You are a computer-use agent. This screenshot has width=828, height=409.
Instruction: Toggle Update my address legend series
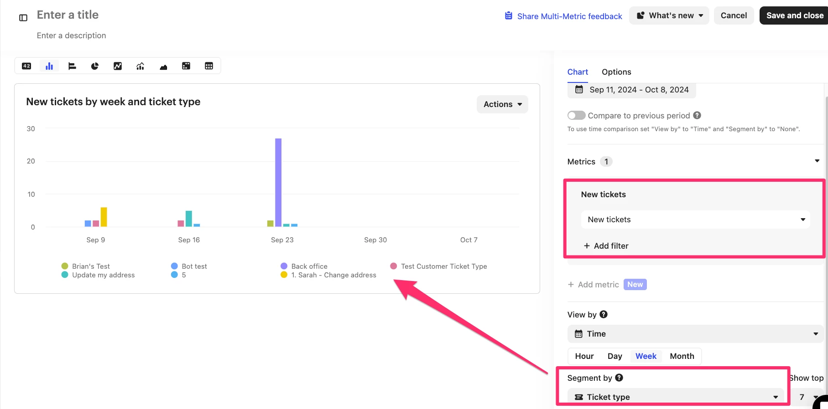coord(98,275)
